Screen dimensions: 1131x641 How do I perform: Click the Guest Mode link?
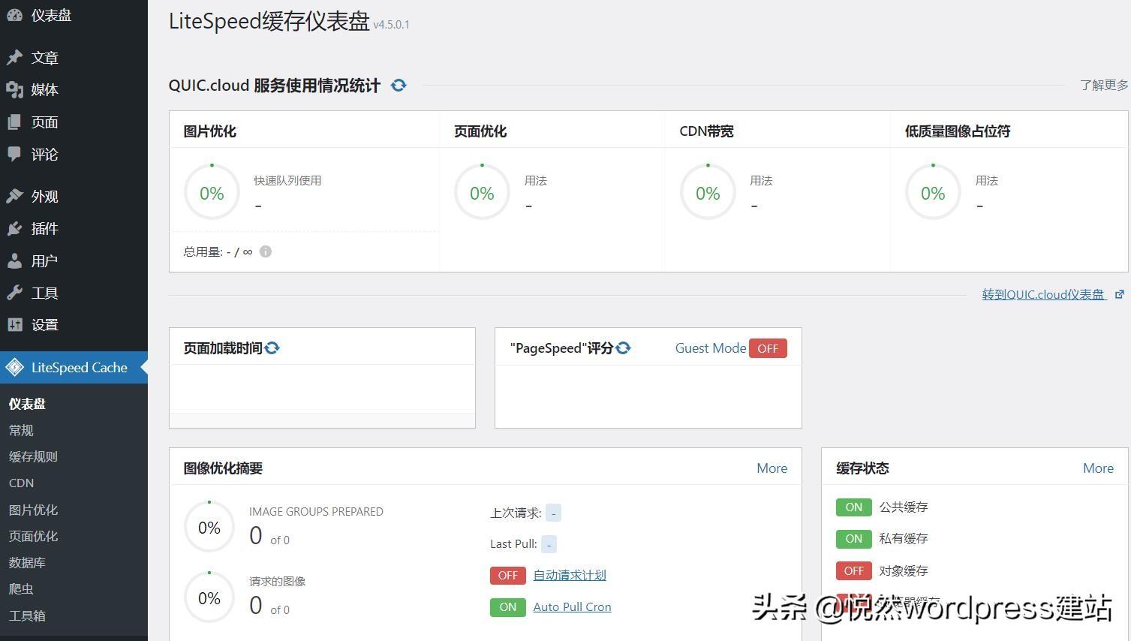click(710, 348)
